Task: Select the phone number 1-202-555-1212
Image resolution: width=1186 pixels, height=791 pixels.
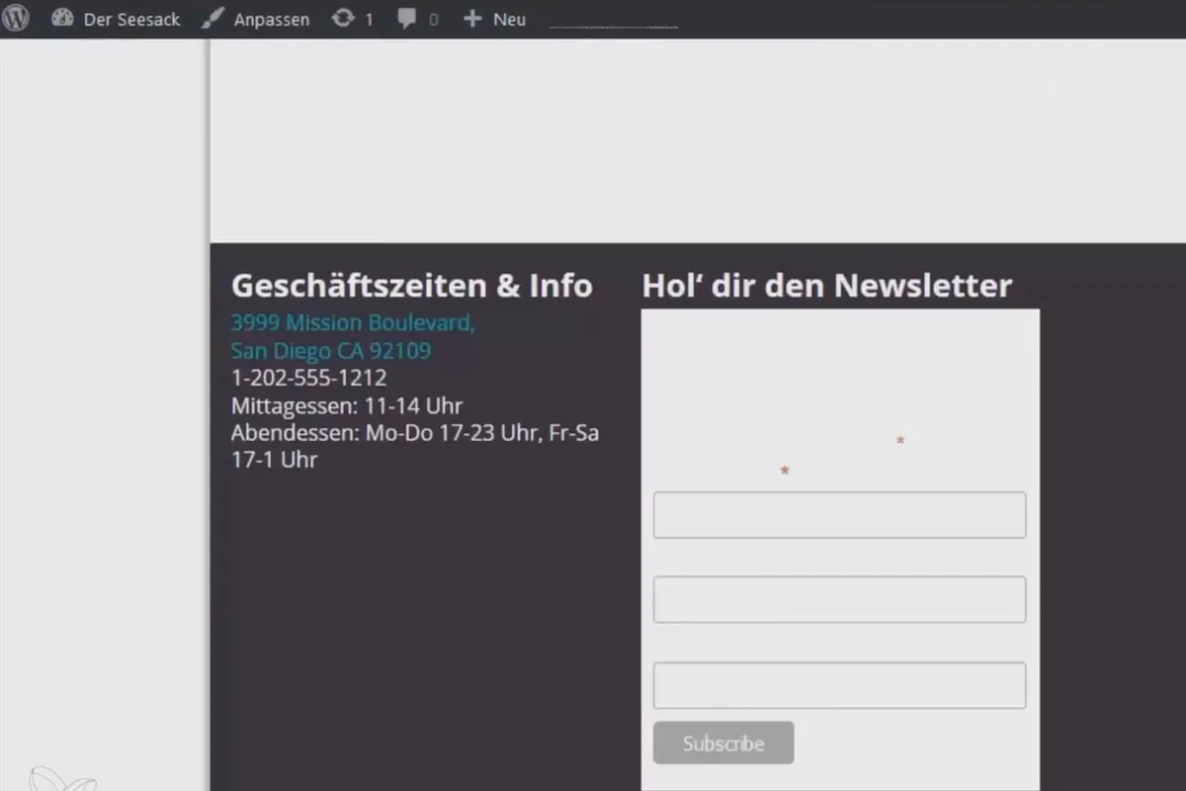Action: 308,378
